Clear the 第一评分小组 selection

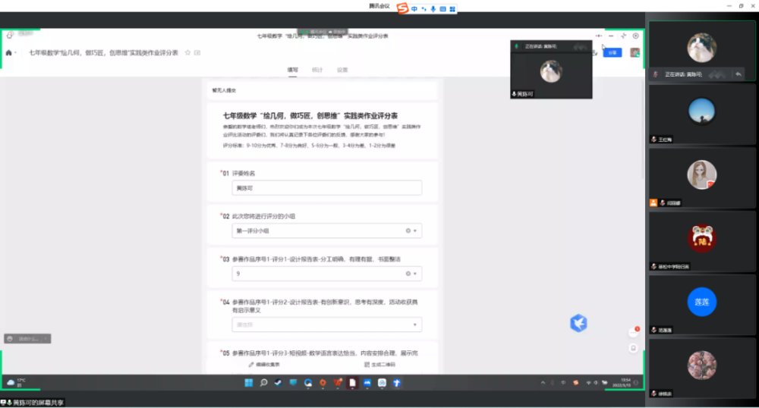[408, 231]
